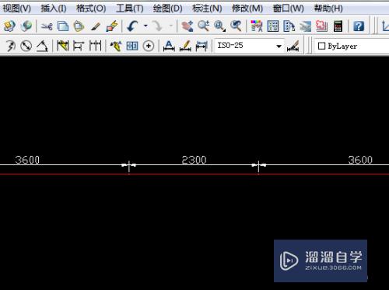Screen dimensions: 389x290
Task: Select the Quick Dimension tool
Action: pyautogui.click(x=62, y=46)
